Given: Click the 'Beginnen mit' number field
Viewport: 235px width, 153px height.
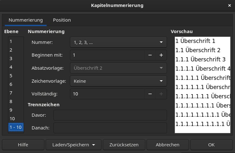Looking at the screenshot, I should click(107, 55).
